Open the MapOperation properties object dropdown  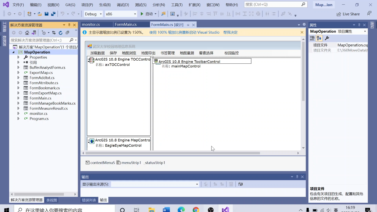[x=365, y=31]
